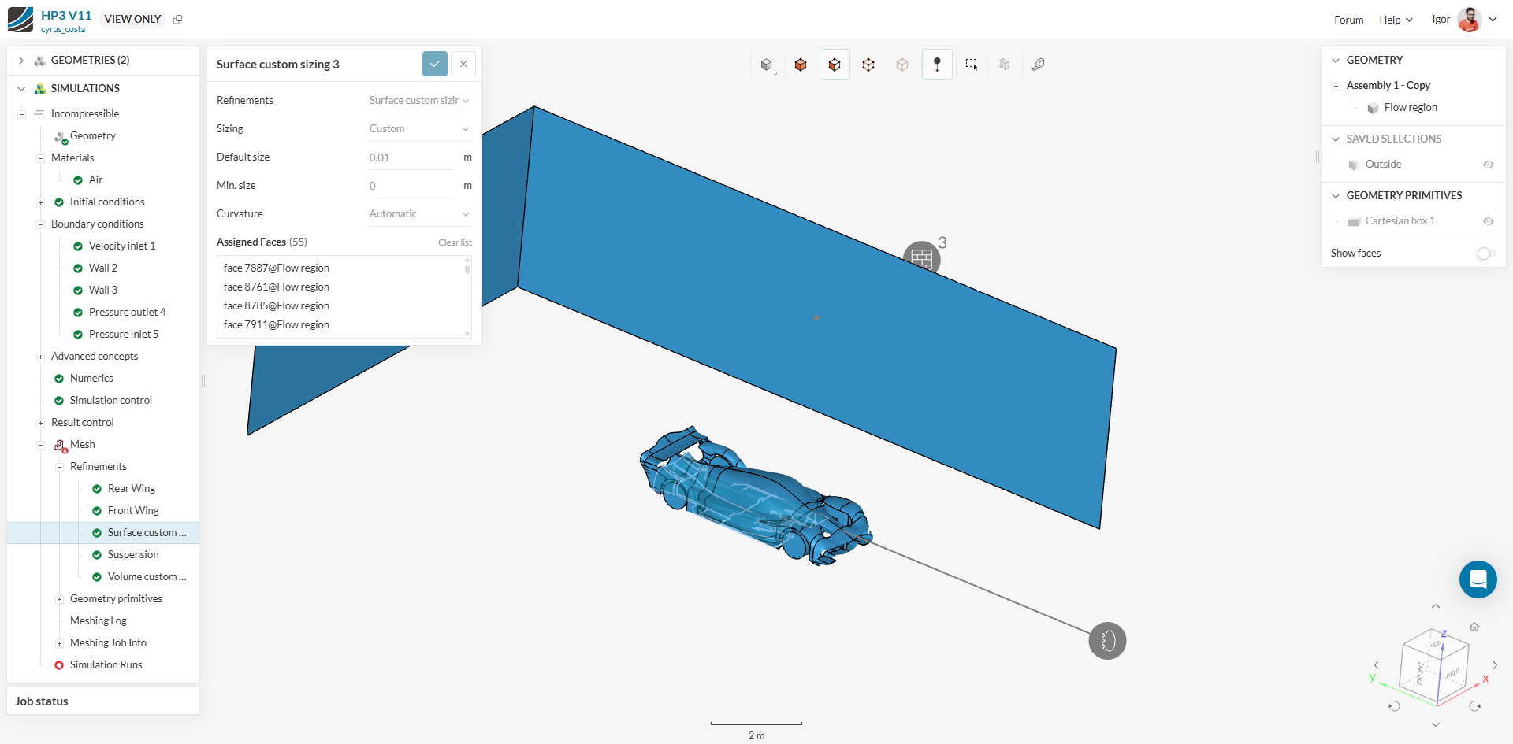
Task: Rotate the view cube downward
Action: 1436,724
